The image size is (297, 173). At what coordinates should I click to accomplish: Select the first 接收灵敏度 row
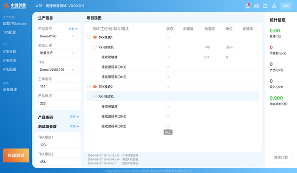point(173,57)
